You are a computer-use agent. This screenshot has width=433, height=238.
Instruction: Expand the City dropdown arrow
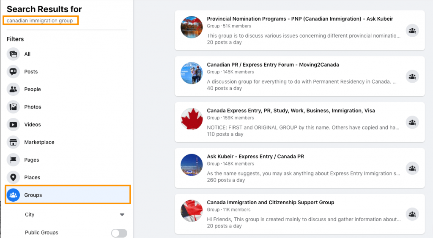click(122, 215)
